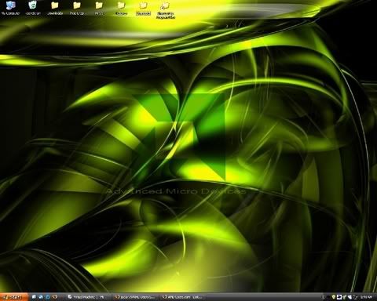Screen dimensions: 377x301
Task: Select the shortcut icon with two-line label
Action: 165,10
